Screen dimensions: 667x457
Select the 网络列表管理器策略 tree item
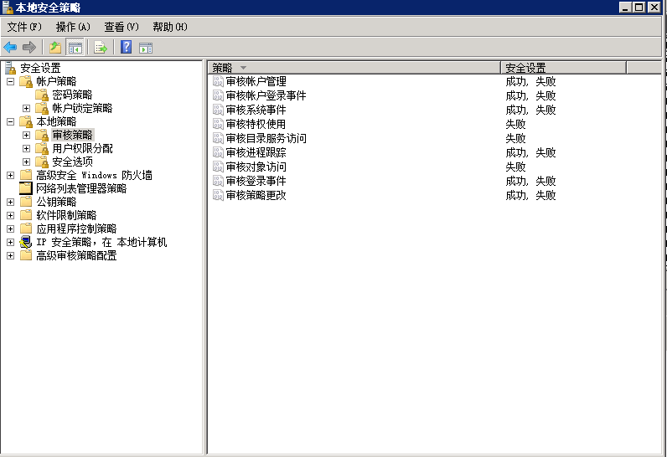pos(80,188)
